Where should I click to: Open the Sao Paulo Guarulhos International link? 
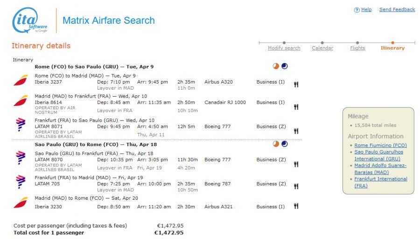point(379,155)
